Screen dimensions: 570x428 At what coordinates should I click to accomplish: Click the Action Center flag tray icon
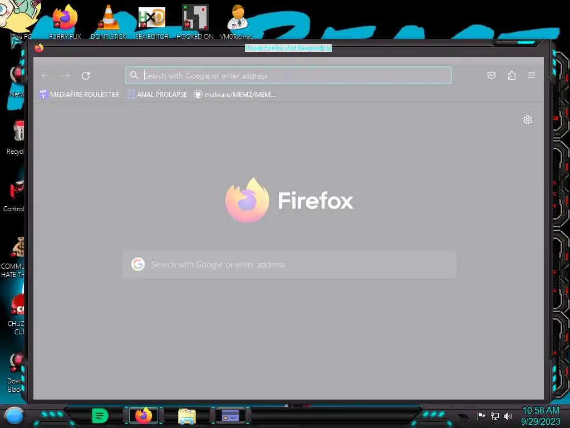tap(481, 416)
